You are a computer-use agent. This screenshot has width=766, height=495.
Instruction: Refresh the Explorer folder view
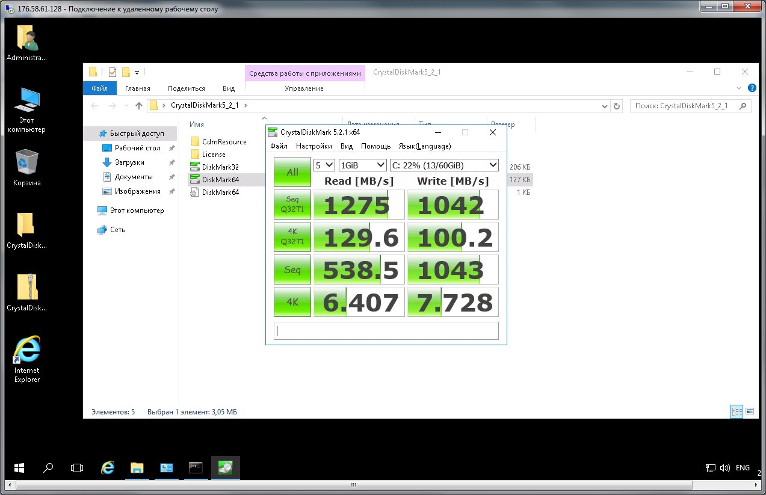(617, 106)
